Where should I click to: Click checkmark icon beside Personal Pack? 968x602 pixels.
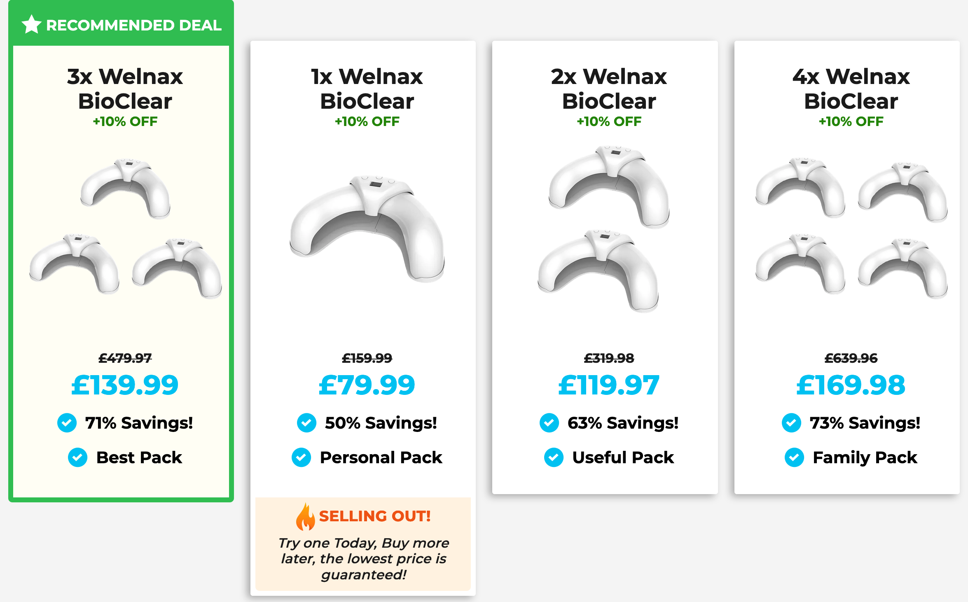301,457
